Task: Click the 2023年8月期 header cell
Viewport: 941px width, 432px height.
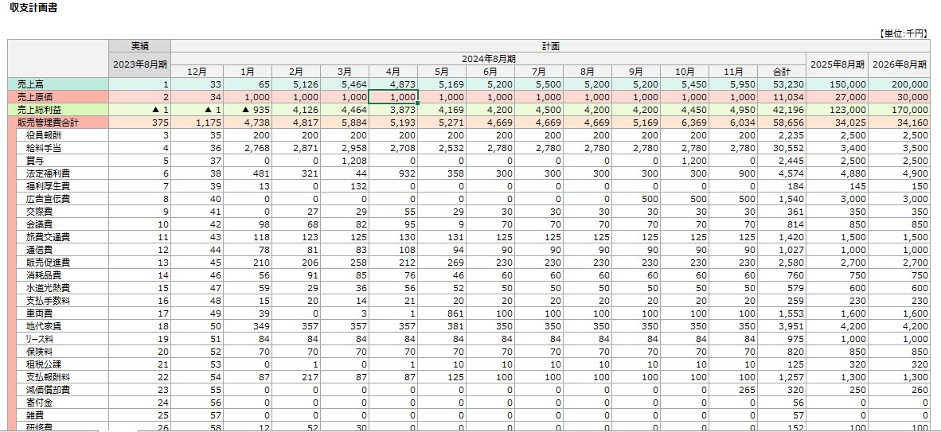Action: point(140,65)
